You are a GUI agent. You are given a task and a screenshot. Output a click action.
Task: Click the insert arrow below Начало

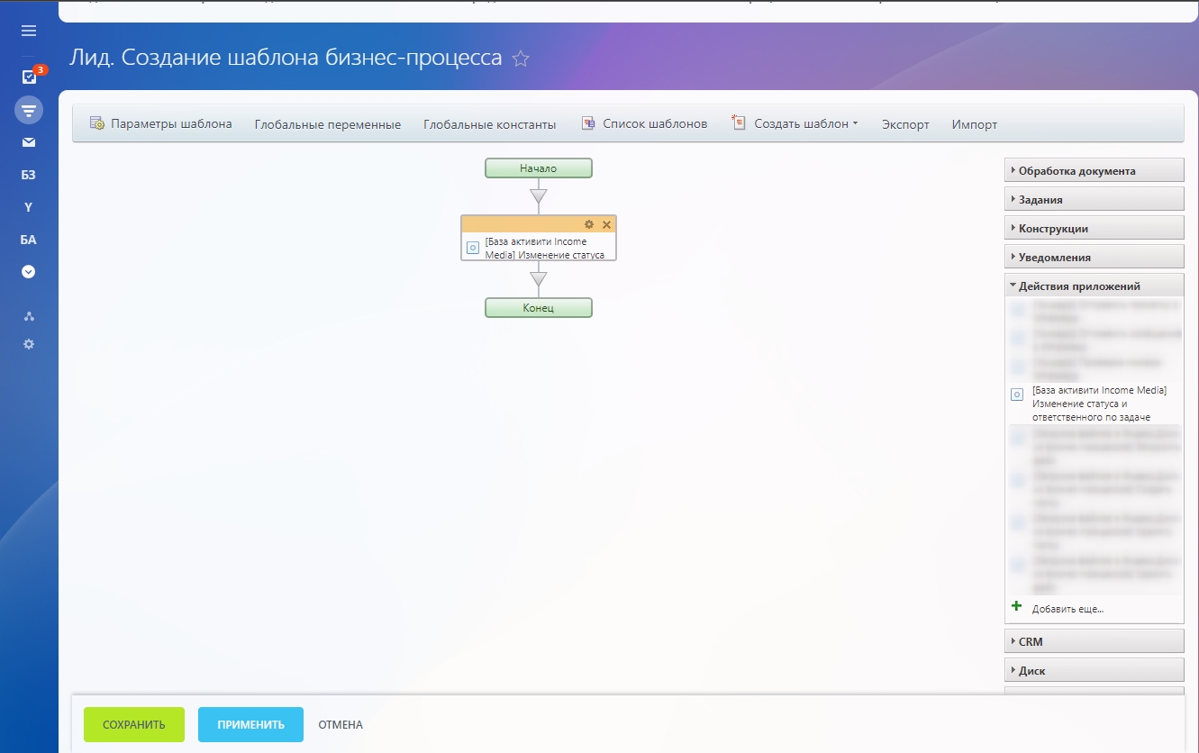coord(539,195)
